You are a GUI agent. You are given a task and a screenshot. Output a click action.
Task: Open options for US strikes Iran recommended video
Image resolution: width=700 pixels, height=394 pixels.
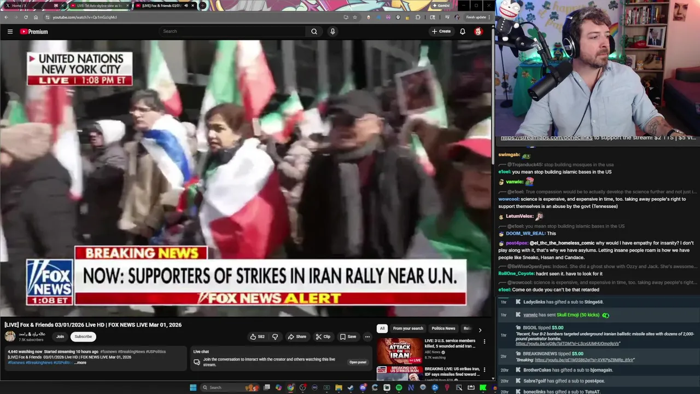click(x=484, y=370)
